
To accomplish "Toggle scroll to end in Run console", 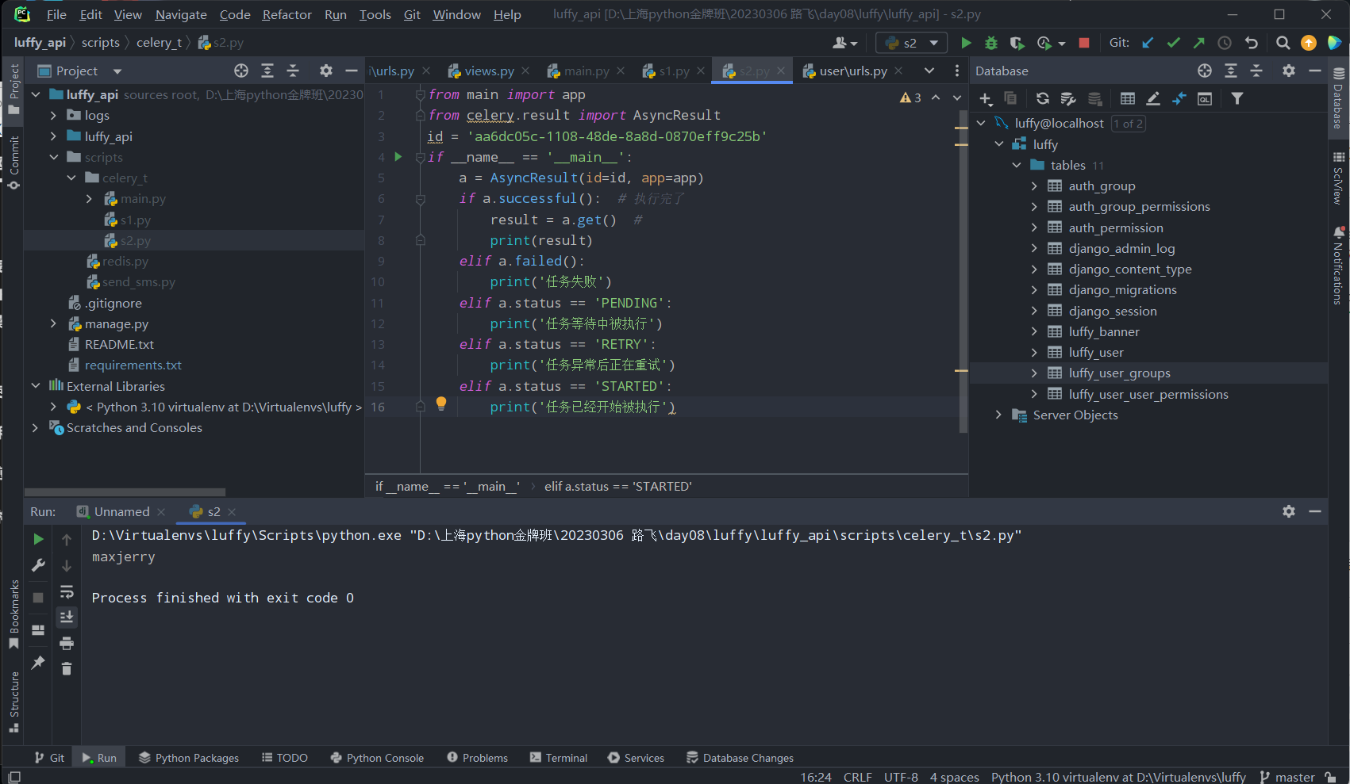I will pos(67,617).
